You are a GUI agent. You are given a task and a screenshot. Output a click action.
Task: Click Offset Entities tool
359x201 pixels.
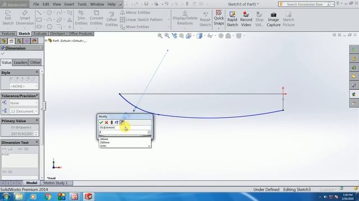tap(112, 20)
